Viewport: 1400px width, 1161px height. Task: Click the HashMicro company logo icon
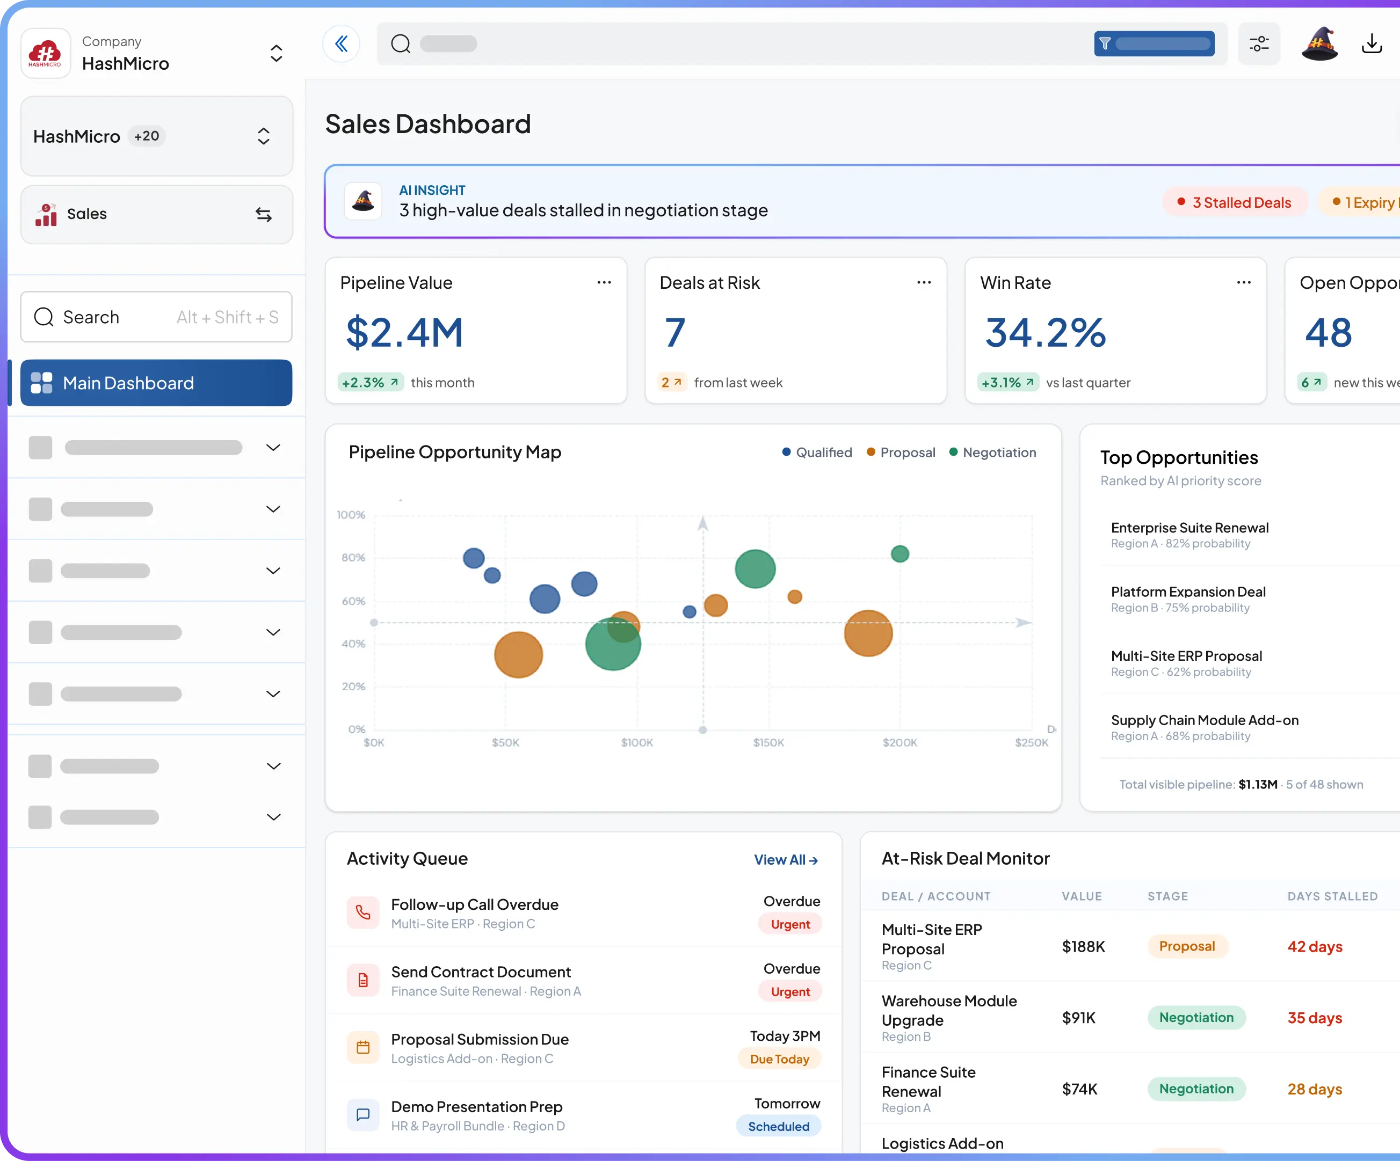[x=45, y=53]
